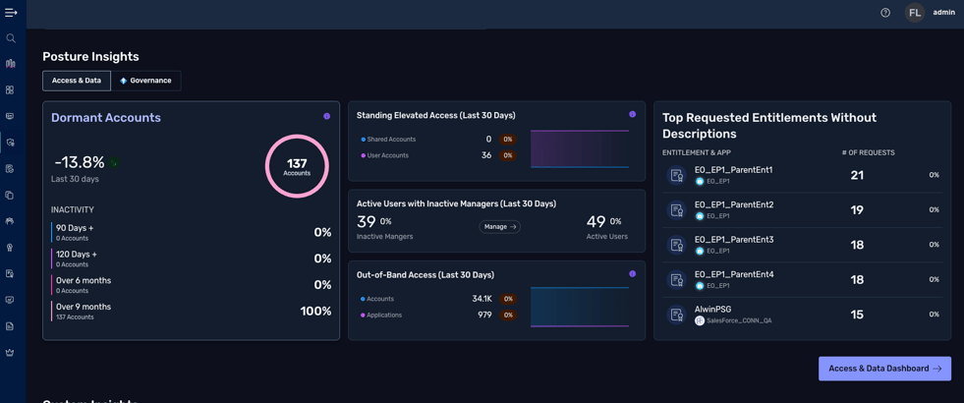Select the Over 9 months inactivity row
Screen dimensions: 964x403
[x=192, y=311]
